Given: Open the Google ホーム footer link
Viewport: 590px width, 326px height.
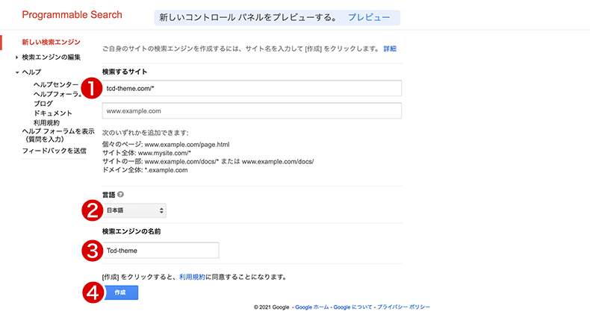Looking at the screenshot, I should [312, 307].
